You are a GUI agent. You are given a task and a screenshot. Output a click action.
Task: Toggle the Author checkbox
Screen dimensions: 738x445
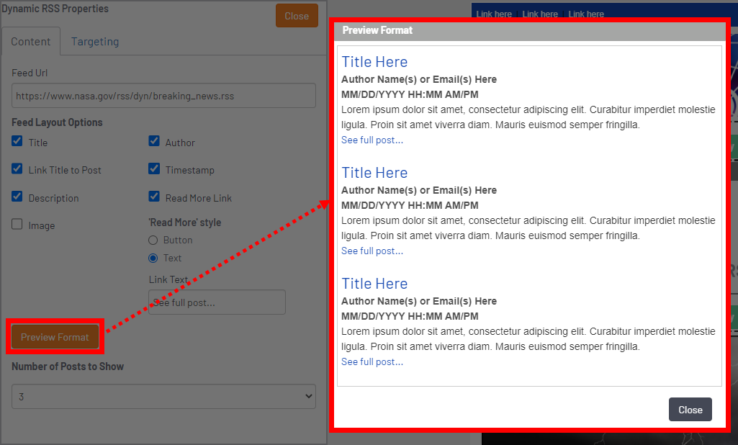point(154,142)
